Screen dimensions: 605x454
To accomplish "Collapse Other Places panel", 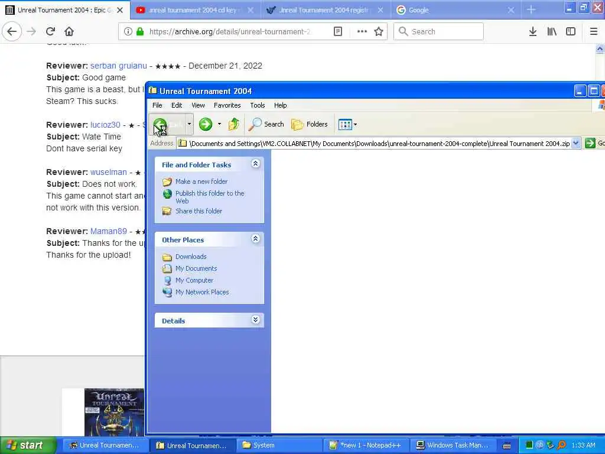I will pyautogui.click(x=255, y=239).
